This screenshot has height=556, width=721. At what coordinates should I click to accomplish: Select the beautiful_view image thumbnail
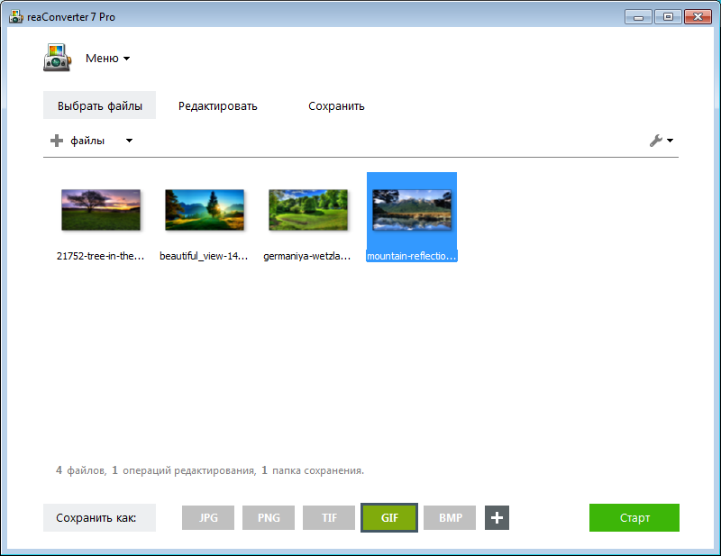(x=205, y=209)
